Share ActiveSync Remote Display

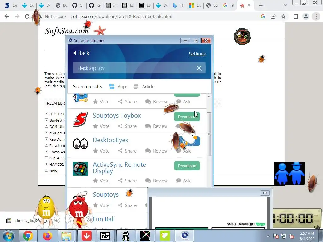pos(127,181)
